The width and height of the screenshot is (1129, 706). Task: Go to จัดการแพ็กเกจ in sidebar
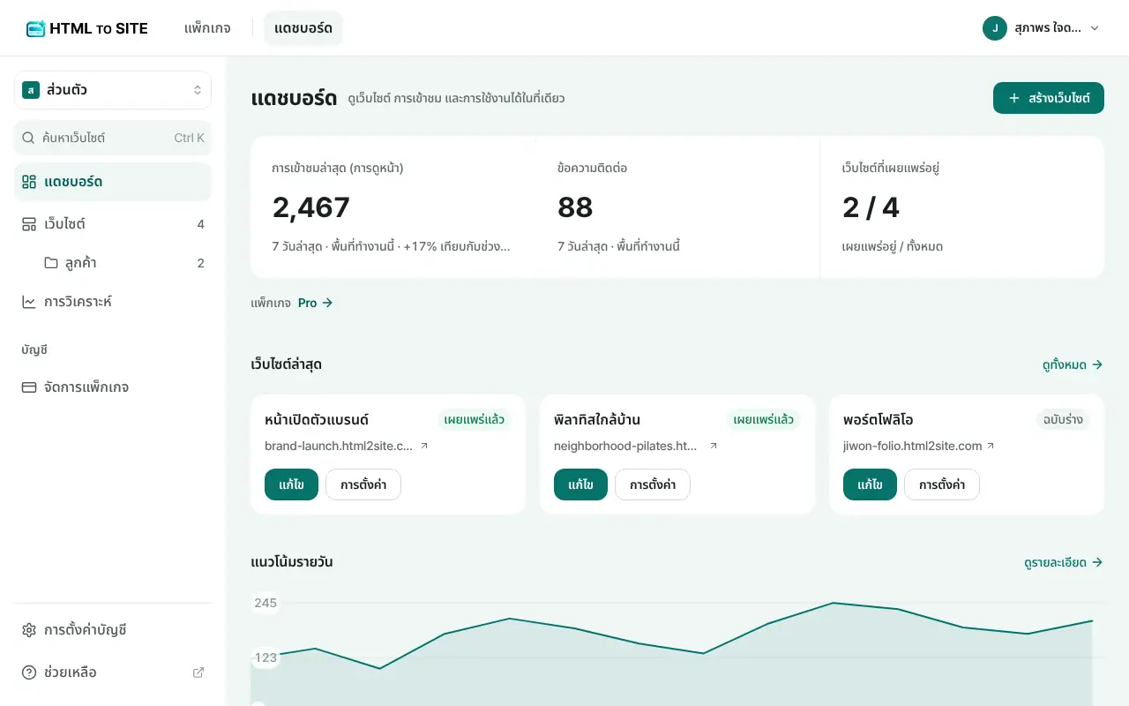[x=113, y=387]
